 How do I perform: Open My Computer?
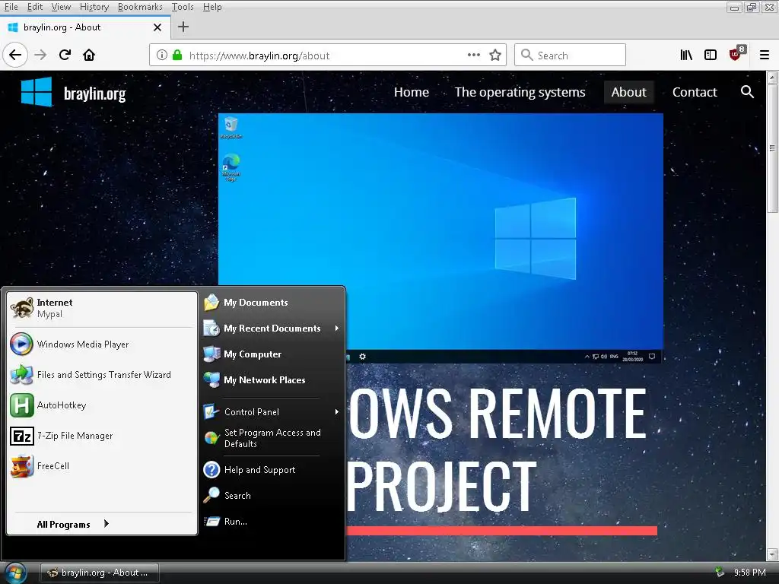click(x=272, y=354)
